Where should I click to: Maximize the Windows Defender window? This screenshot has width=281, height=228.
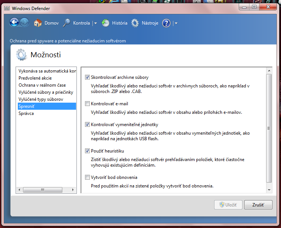(x=254, y=7)
